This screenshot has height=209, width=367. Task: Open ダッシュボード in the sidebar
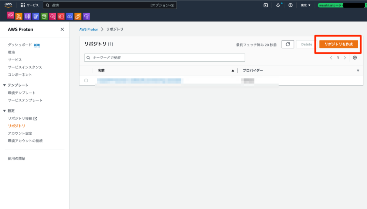pyautogui.click(x=20, y=45)
